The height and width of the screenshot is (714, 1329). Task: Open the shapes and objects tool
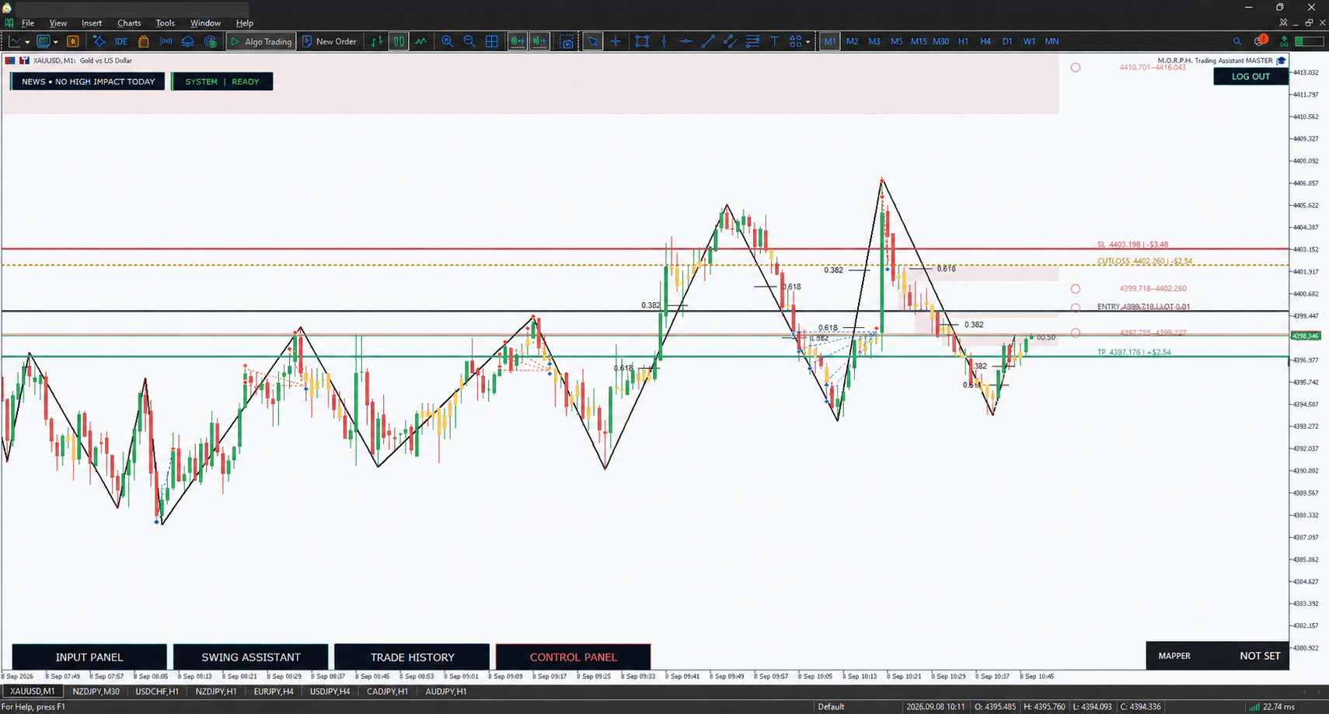tap(796, 41)
